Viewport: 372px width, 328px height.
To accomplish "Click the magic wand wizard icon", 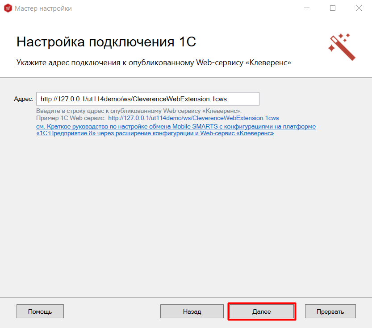I will click(x=342, y=47).
